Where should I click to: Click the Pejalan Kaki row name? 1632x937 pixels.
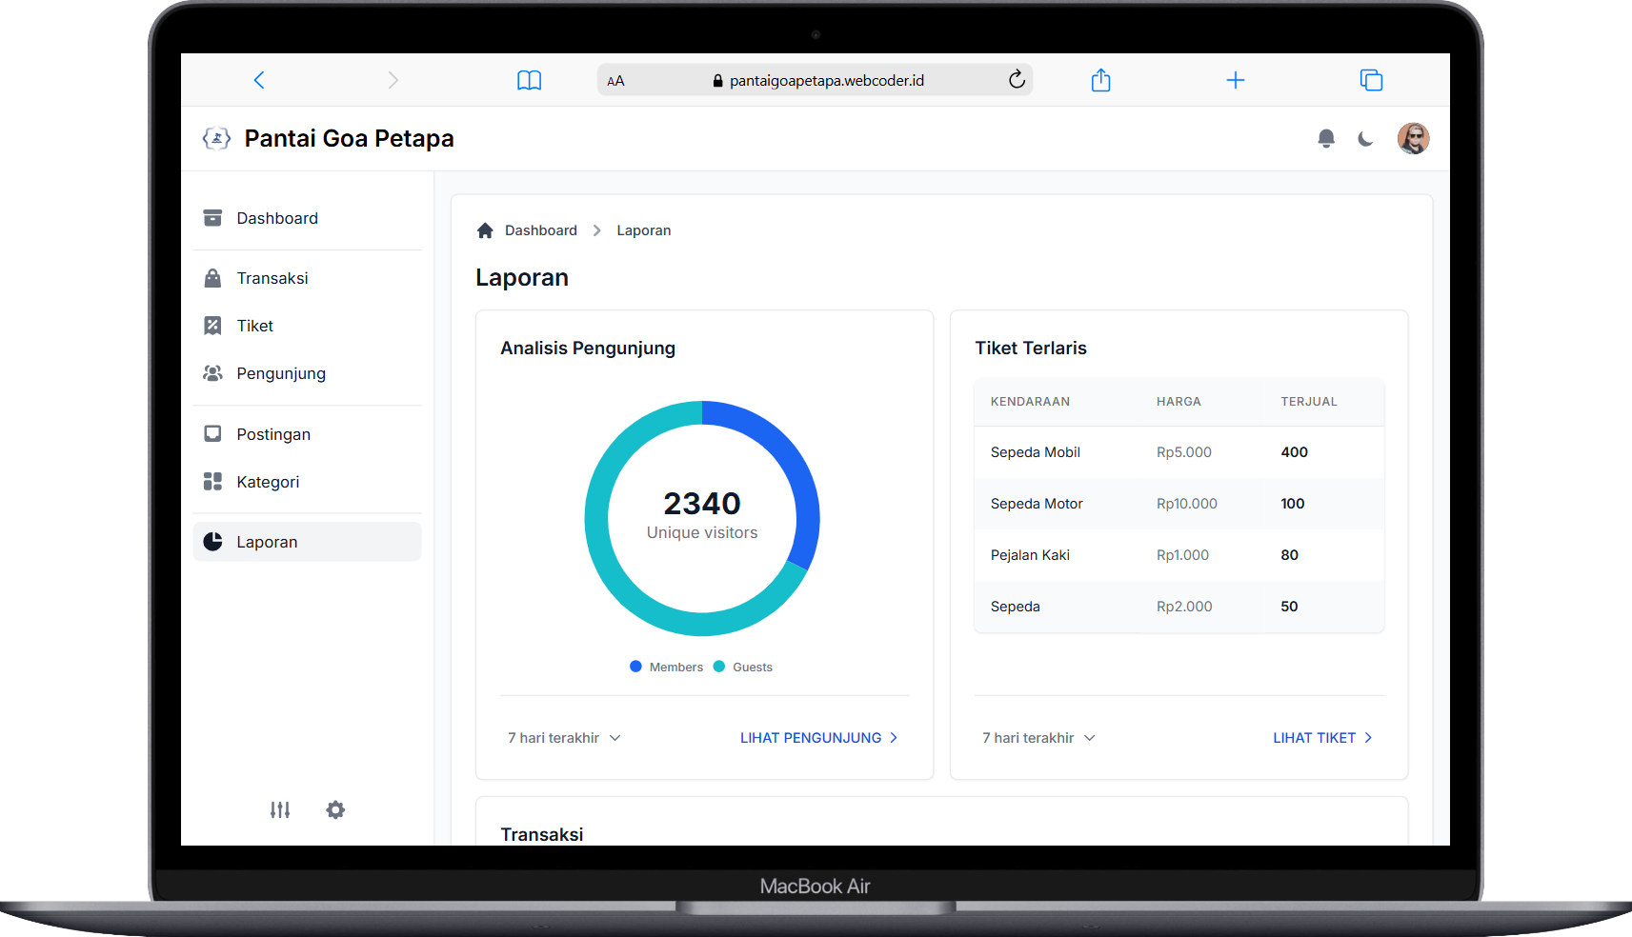point(1030,555)
